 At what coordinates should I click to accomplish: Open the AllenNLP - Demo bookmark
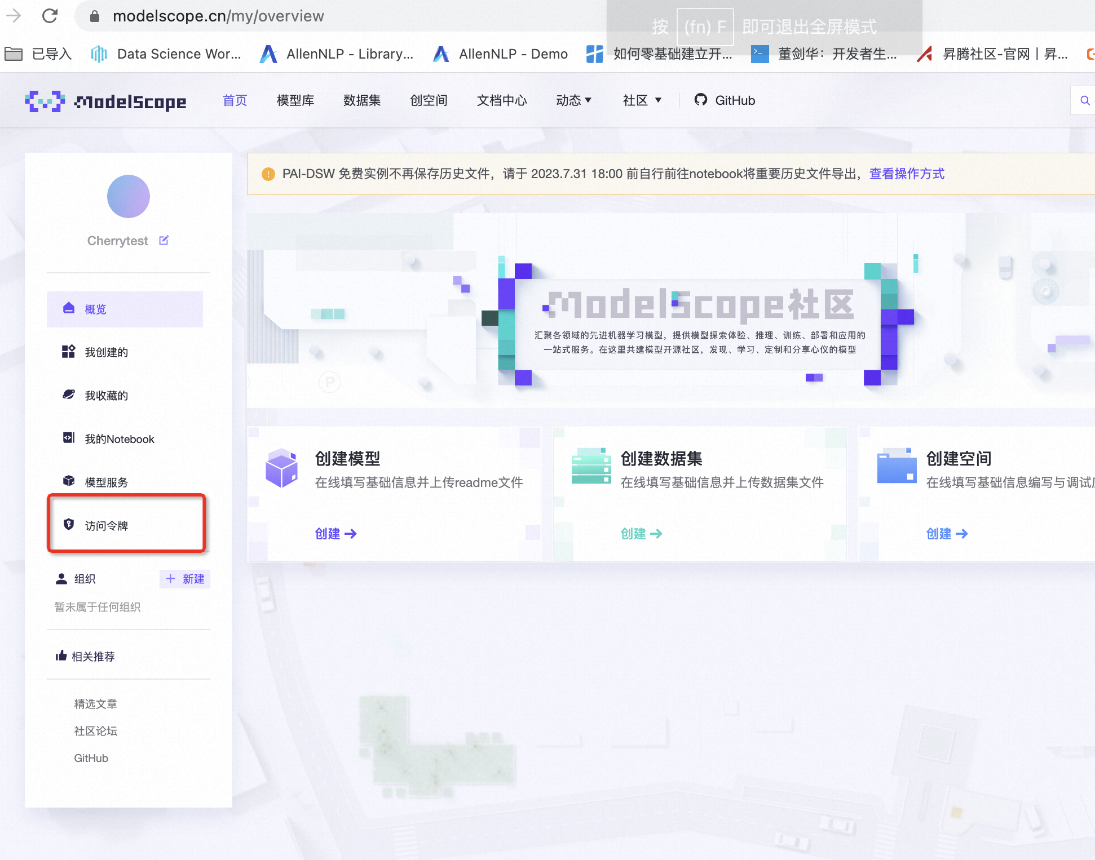(501, 54)
